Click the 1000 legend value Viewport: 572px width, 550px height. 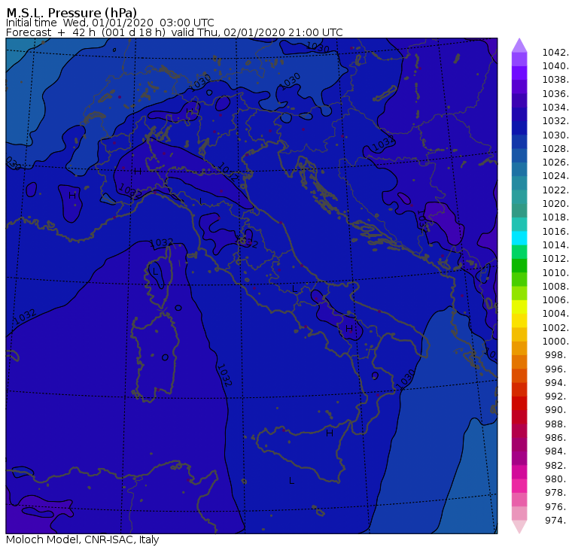click(x=555, y=342)
